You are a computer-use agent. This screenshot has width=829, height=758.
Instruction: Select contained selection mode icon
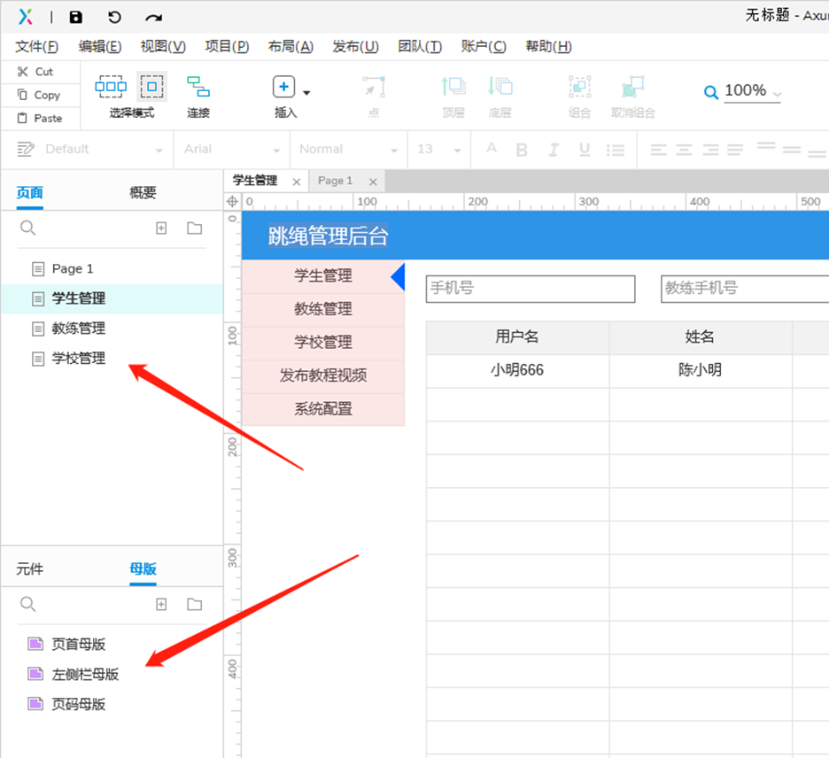[152, 86]
